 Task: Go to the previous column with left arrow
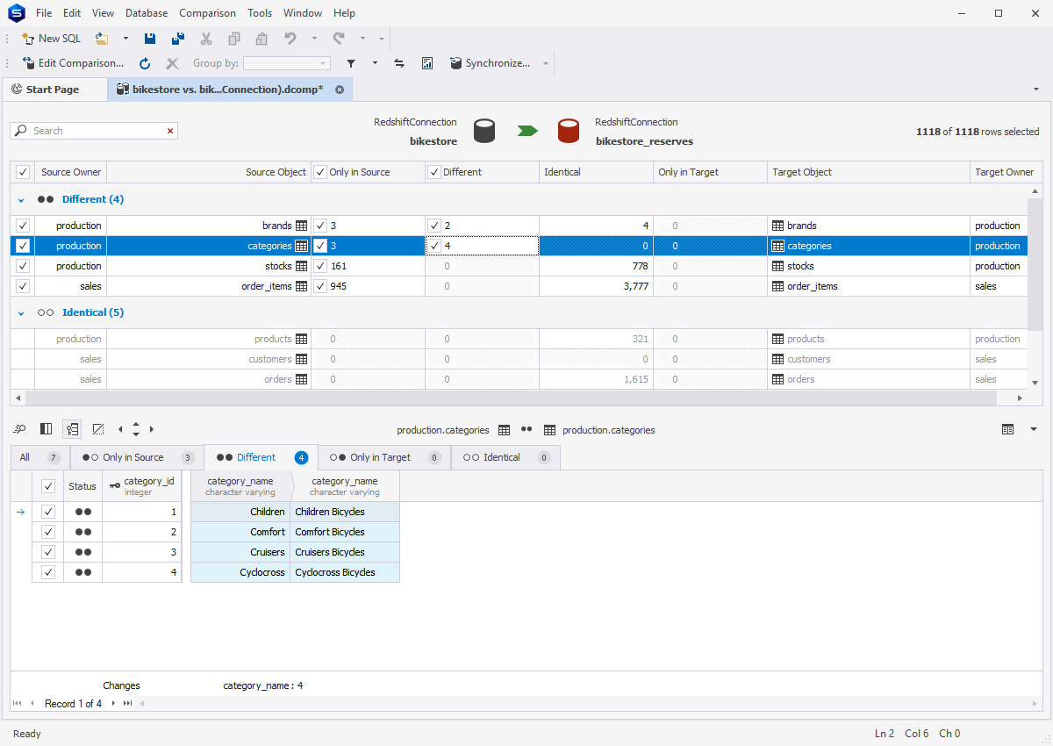[x=120, y=429]
